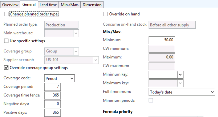Image resolution: width=218 pixels, height=117 pixels.
Task: Switch to the Overview tab
Action: pyautogui.click(x=10, y=5)
